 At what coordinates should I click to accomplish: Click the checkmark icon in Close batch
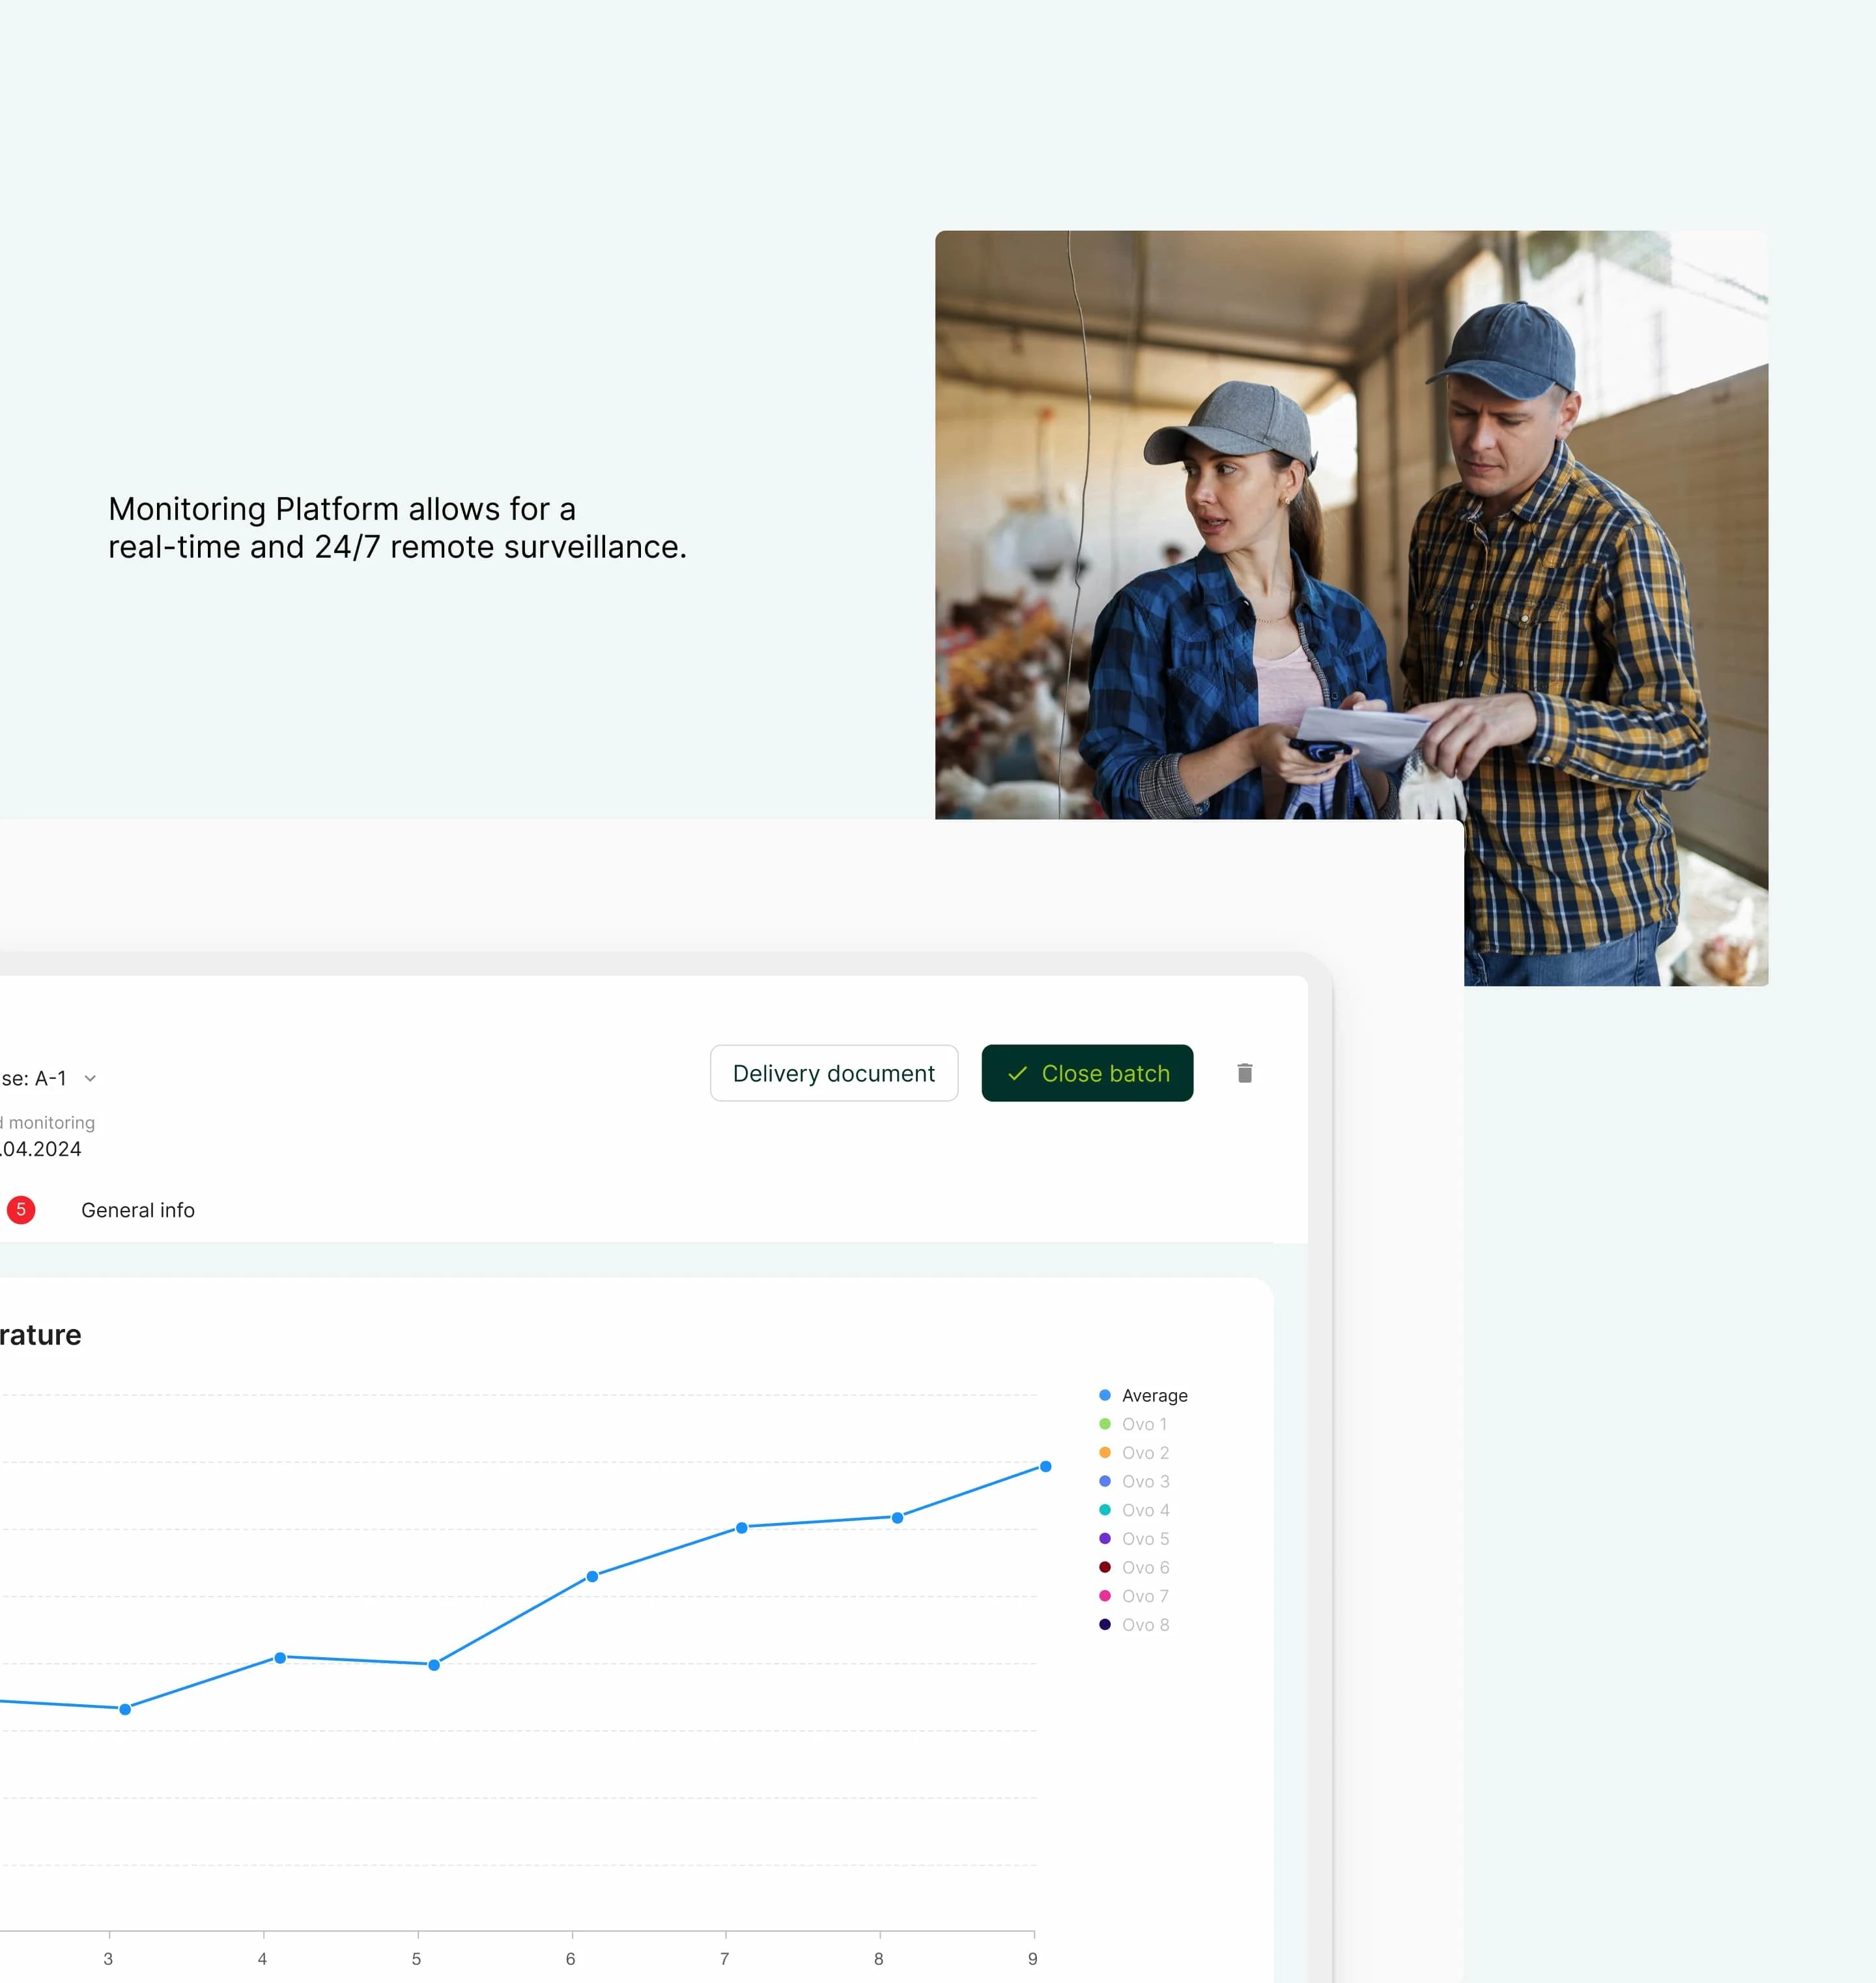[1017, 1073]
